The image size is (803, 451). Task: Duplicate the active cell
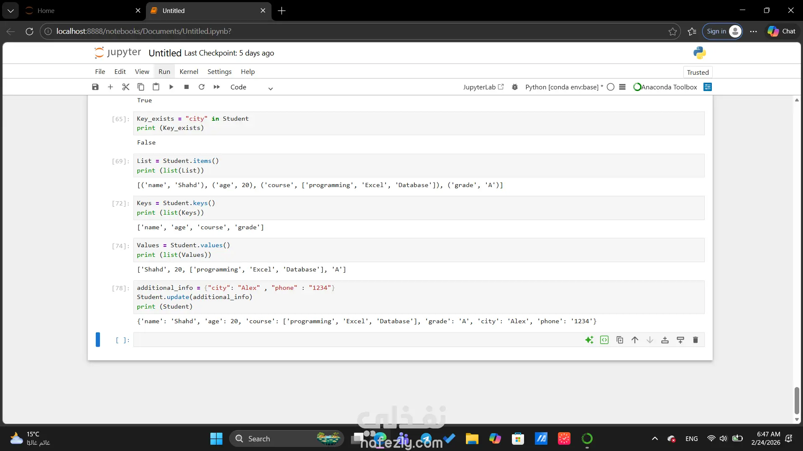[x=620, y=340]
